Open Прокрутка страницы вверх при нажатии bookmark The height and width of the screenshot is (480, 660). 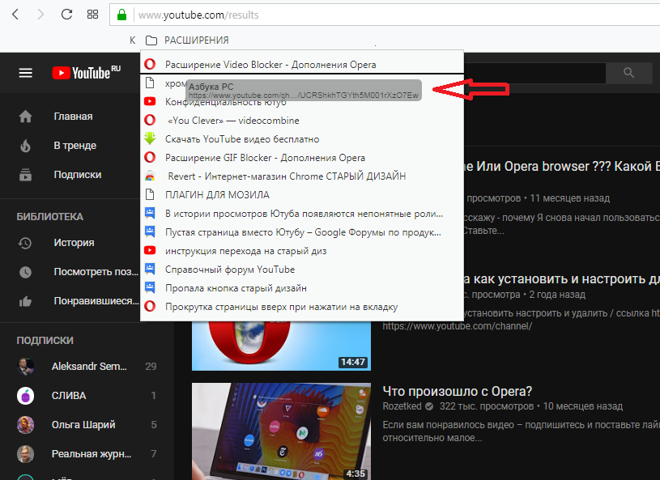pos(302,307)
